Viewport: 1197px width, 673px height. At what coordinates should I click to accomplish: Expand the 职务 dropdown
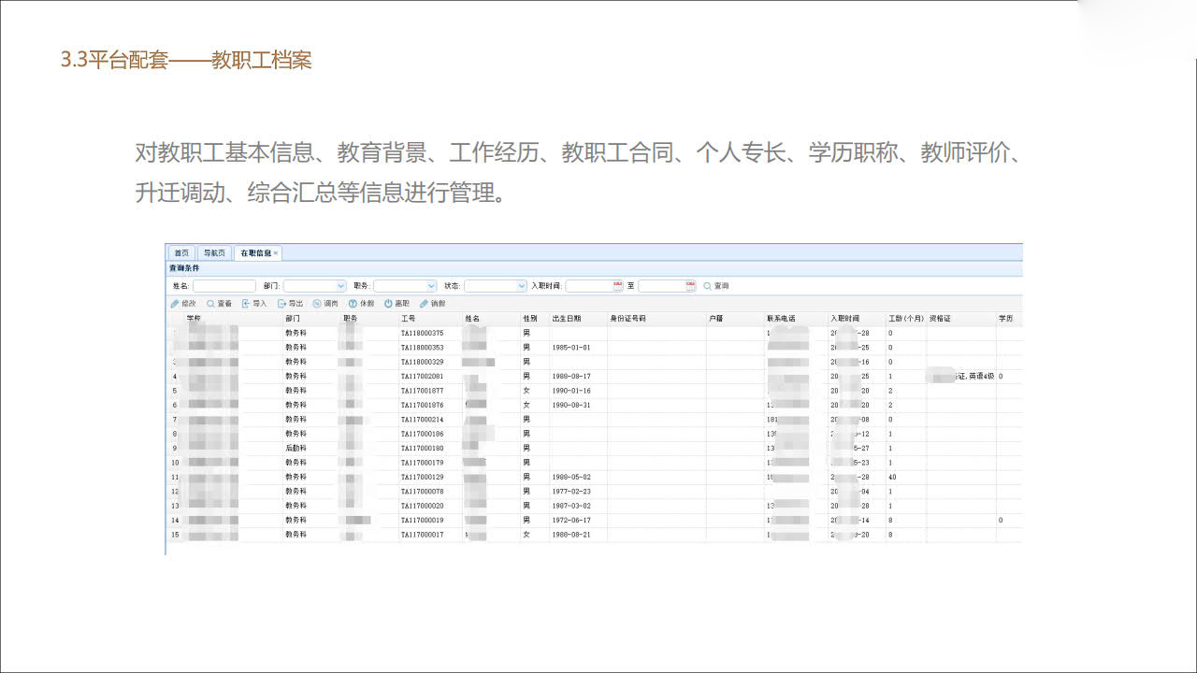(431, 286)
